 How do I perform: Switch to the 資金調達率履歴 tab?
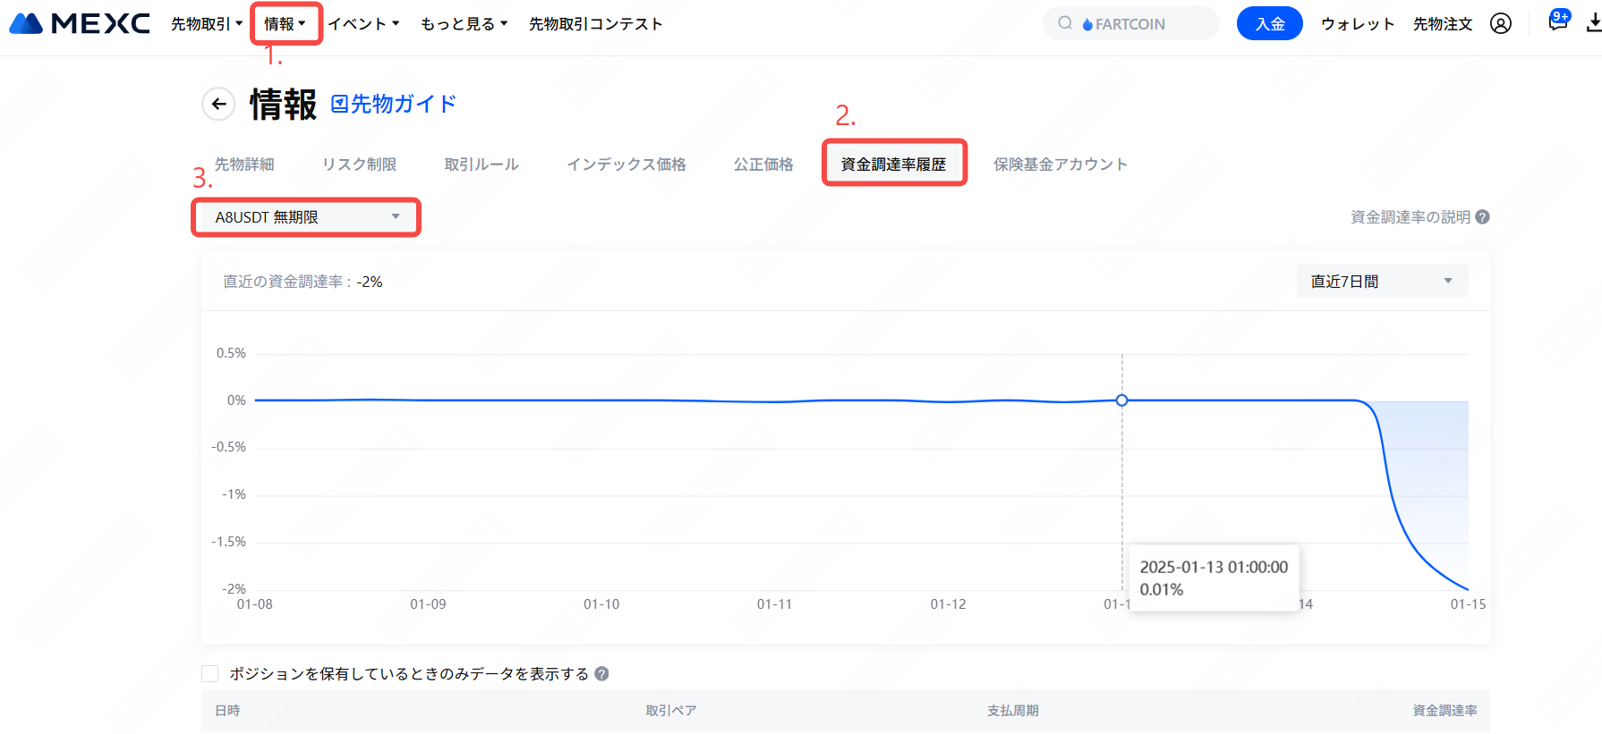[893, 165]
